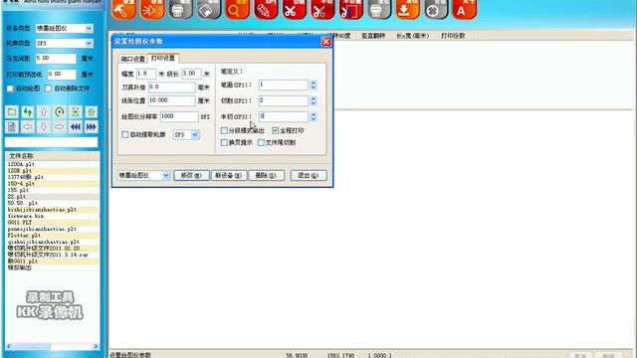Close the 设置绘图仪参数 dialog
The height and width of the screenshot is (358, 637).
click(325, 42)
